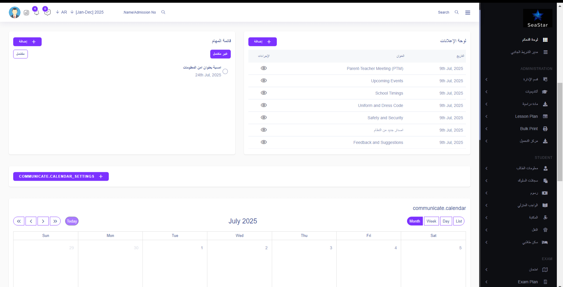Click the Bulk Print printer icon
This screenshot has height=287, width=563.
click(545, 129)
